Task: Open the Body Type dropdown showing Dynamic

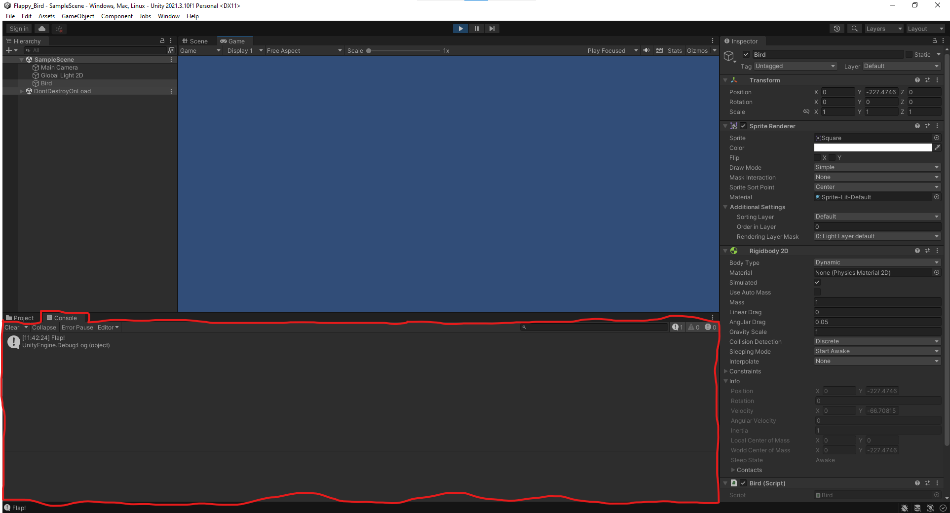Action: tap(877, 262)
